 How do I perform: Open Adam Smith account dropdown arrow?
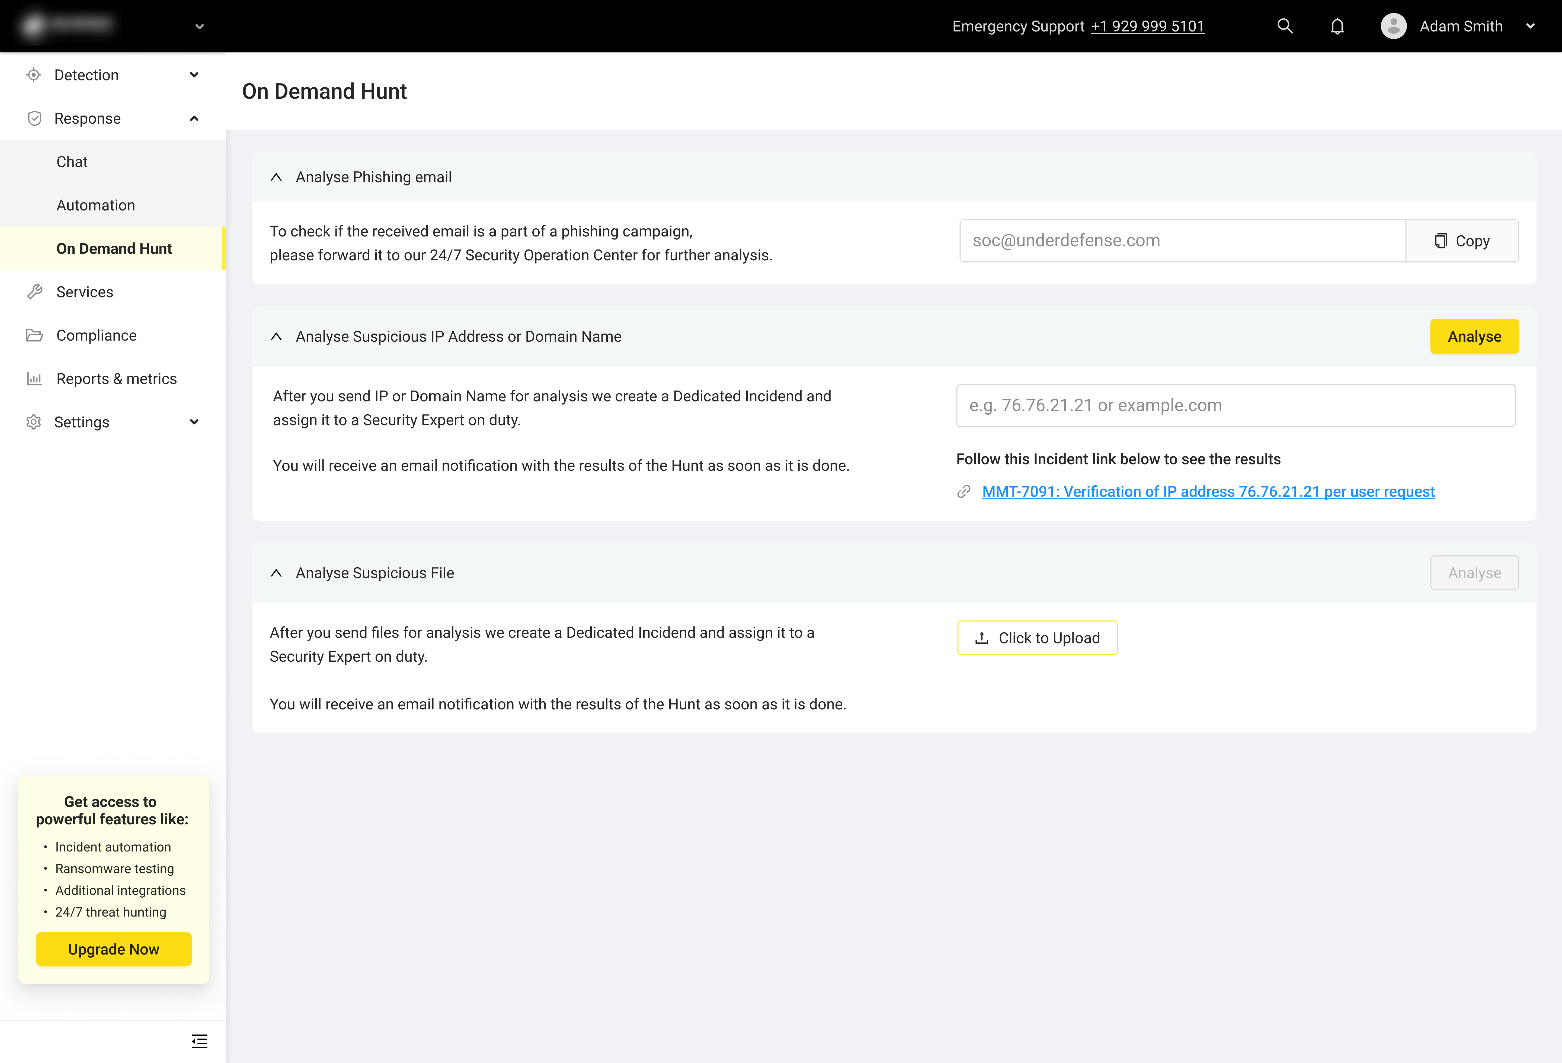(1531, 26)
